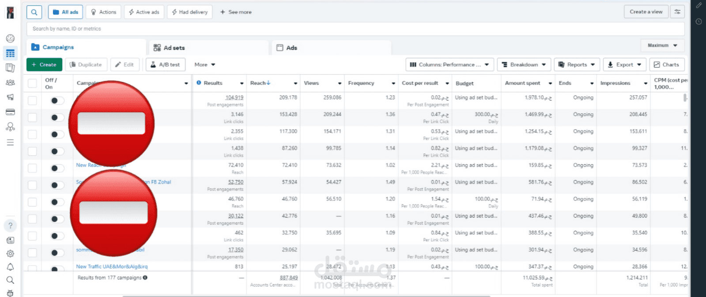Click the profile avatar at top of sidebar

click(10, 12)
